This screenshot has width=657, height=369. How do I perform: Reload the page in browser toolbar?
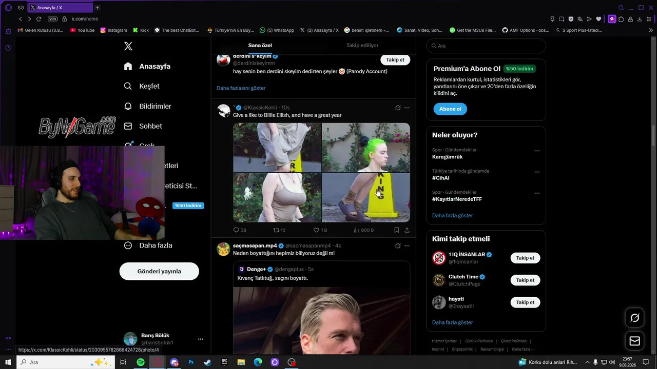(38, 19)
